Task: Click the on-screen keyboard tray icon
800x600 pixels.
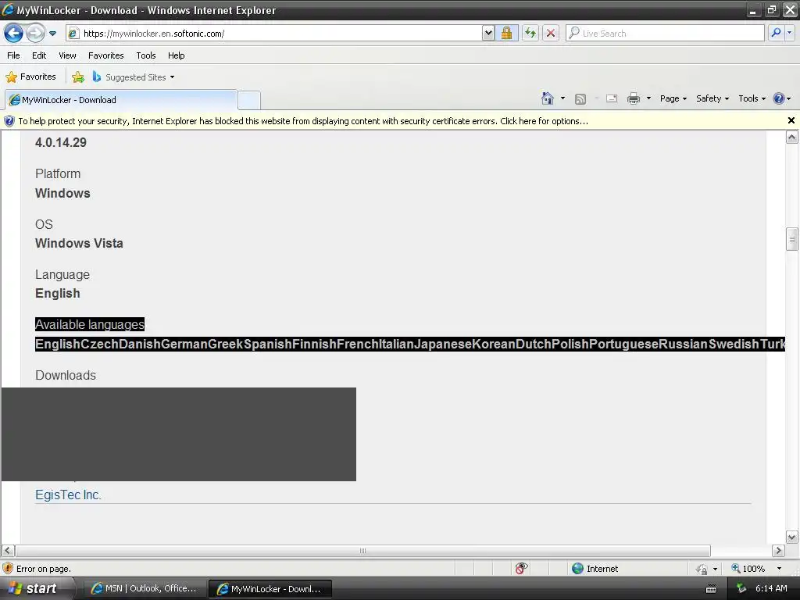Action: click(x=711, y=589)
